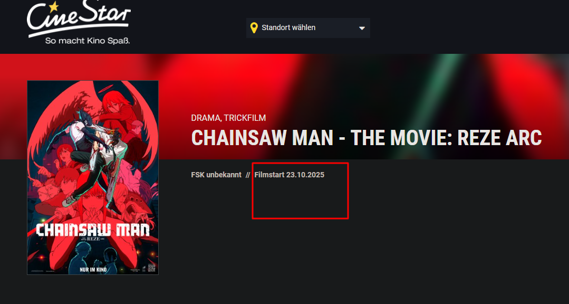This screenshot has width=569, height=304.
Task: Select the Standort wählen label text
Action: click(288, 27)
